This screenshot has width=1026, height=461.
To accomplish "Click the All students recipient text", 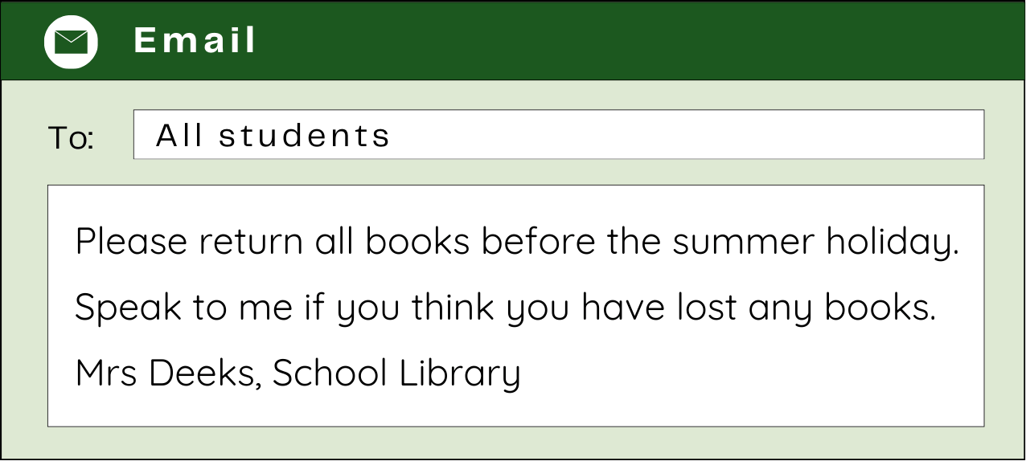I will (x=273, y=136).
